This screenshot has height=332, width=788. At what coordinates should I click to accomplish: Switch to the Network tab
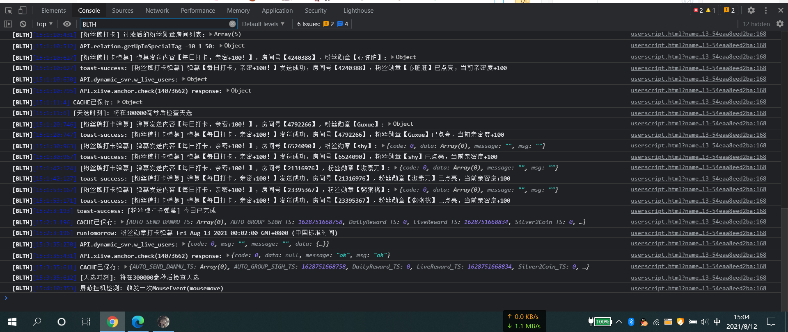point(157,11)
